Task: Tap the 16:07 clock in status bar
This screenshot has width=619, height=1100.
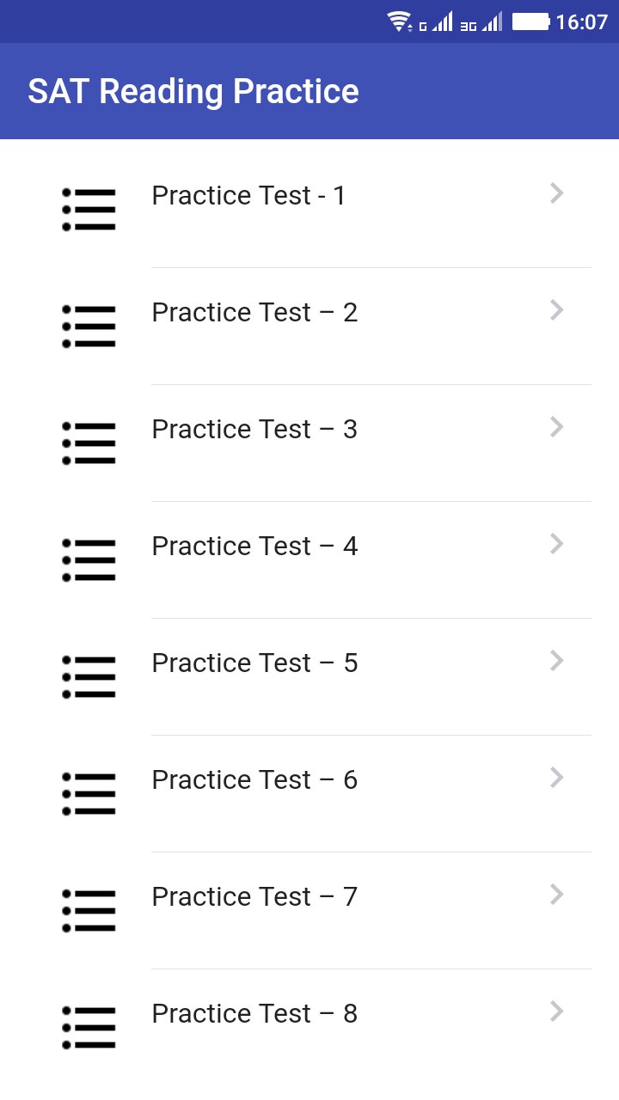Action: pyautogui.click(x=582, y=21)
